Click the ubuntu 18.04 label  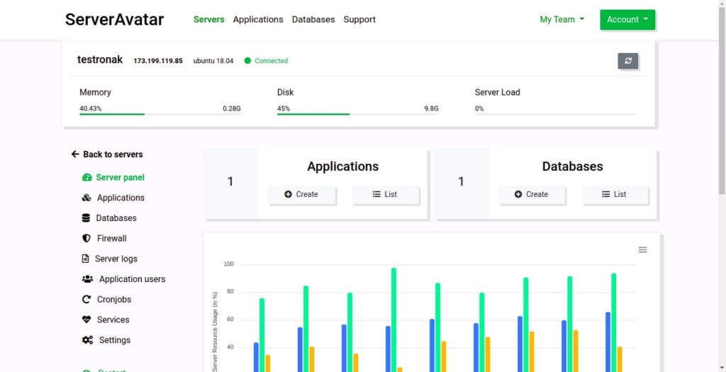coord(213,61)
